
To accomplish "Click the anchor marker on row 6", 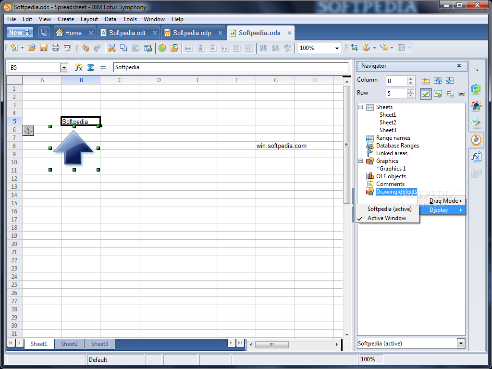I will click(28, 130).
